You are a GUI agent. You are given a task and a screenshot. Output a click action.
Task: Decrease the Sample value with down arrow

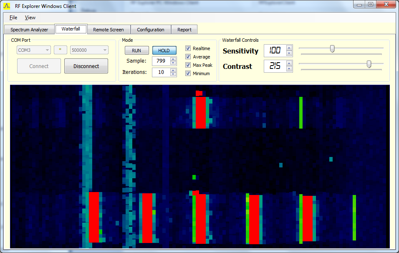coord(173,63)
